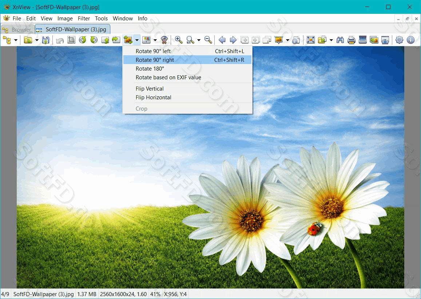Expand the zoom level dropdown arrow
The width and height of the screenshot is (421, 299).
pos(199,40)
